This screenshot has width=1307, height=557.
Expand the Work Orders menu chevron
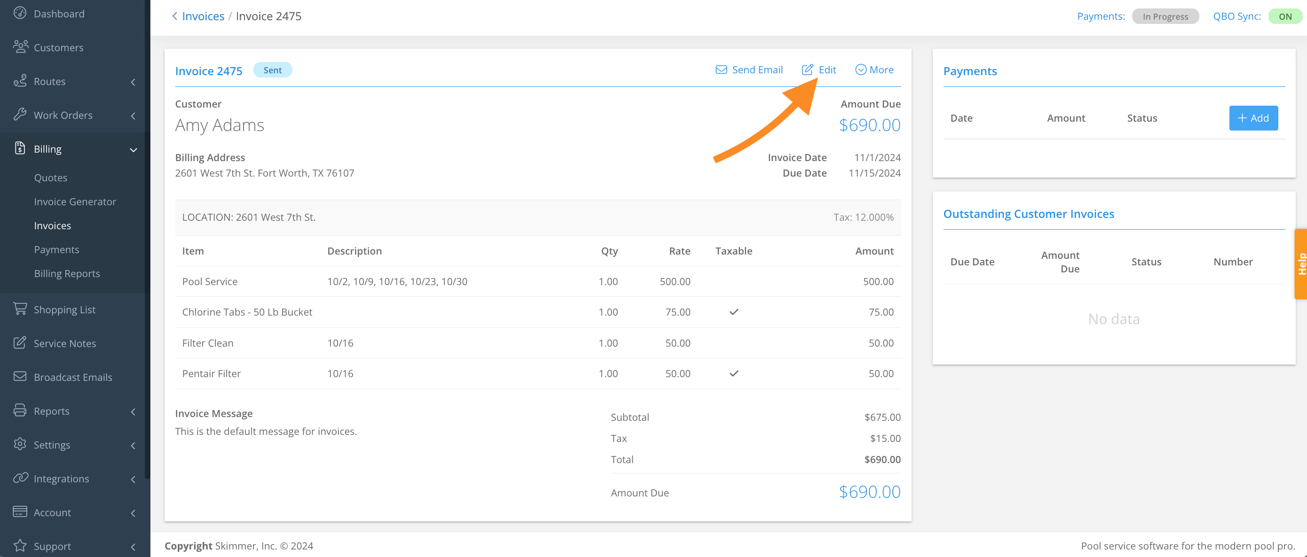click(x=134, y=116)
